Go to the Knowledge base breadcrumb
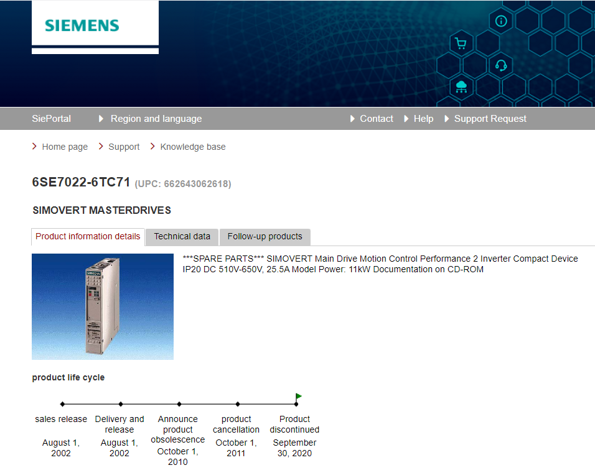Screen dimensions: 595x473 (x=193, y=147)
